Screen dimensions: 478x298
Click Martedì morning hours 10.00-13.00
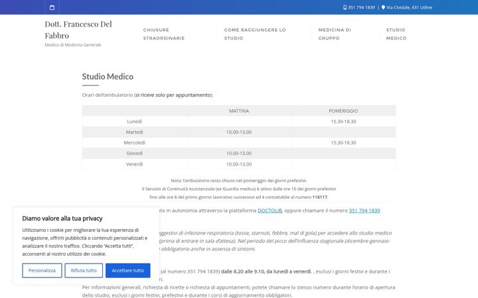[239, 132]
